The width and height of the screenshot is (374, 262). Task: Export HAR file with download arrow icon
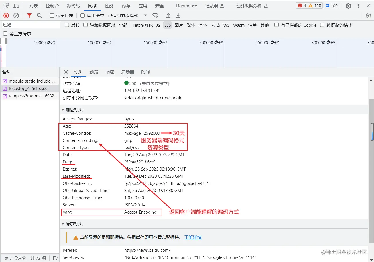[x=178, y=15]
